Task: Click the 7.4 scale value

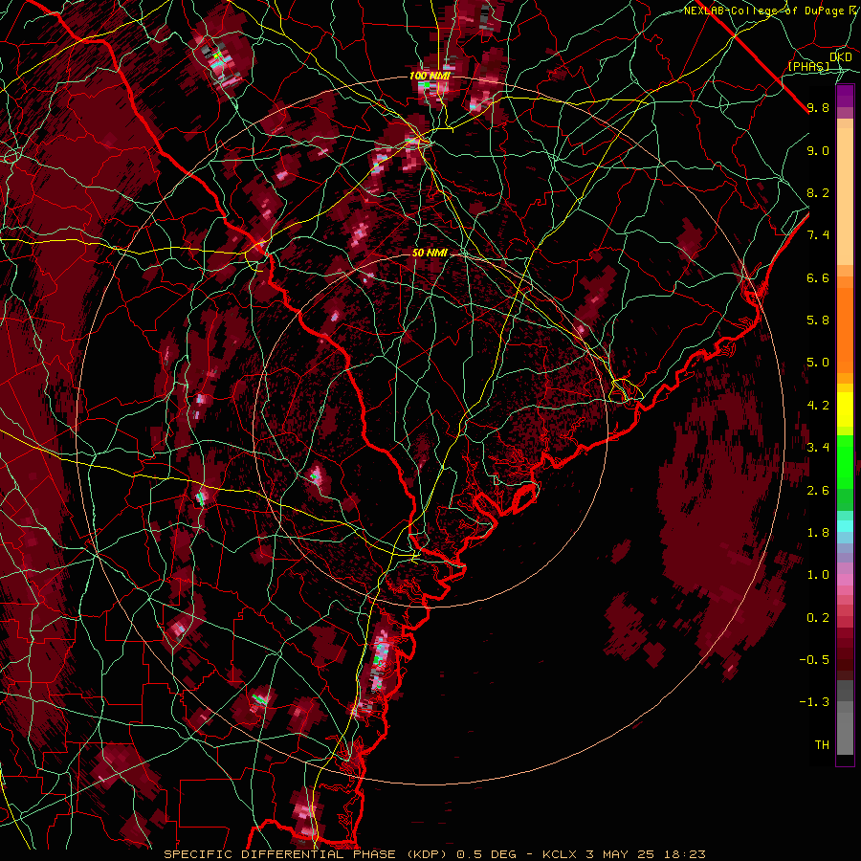Action: point(818,235)
